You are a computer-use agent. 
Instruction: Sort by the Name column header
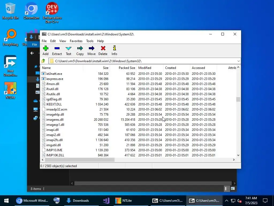coord(62,68)
